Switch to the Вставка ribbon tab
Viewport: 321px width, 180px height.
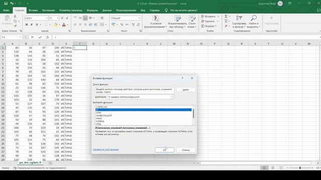[x=33, y=10]
